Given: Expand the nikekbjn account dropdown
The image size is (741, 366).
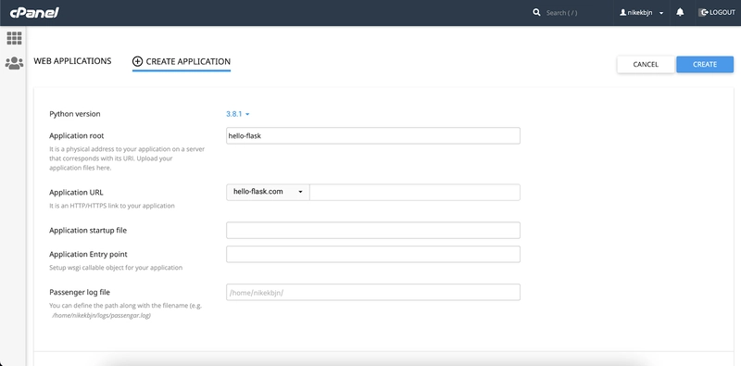Looking at the screenshot, I should pyautogui.click(x=661, y=13).
